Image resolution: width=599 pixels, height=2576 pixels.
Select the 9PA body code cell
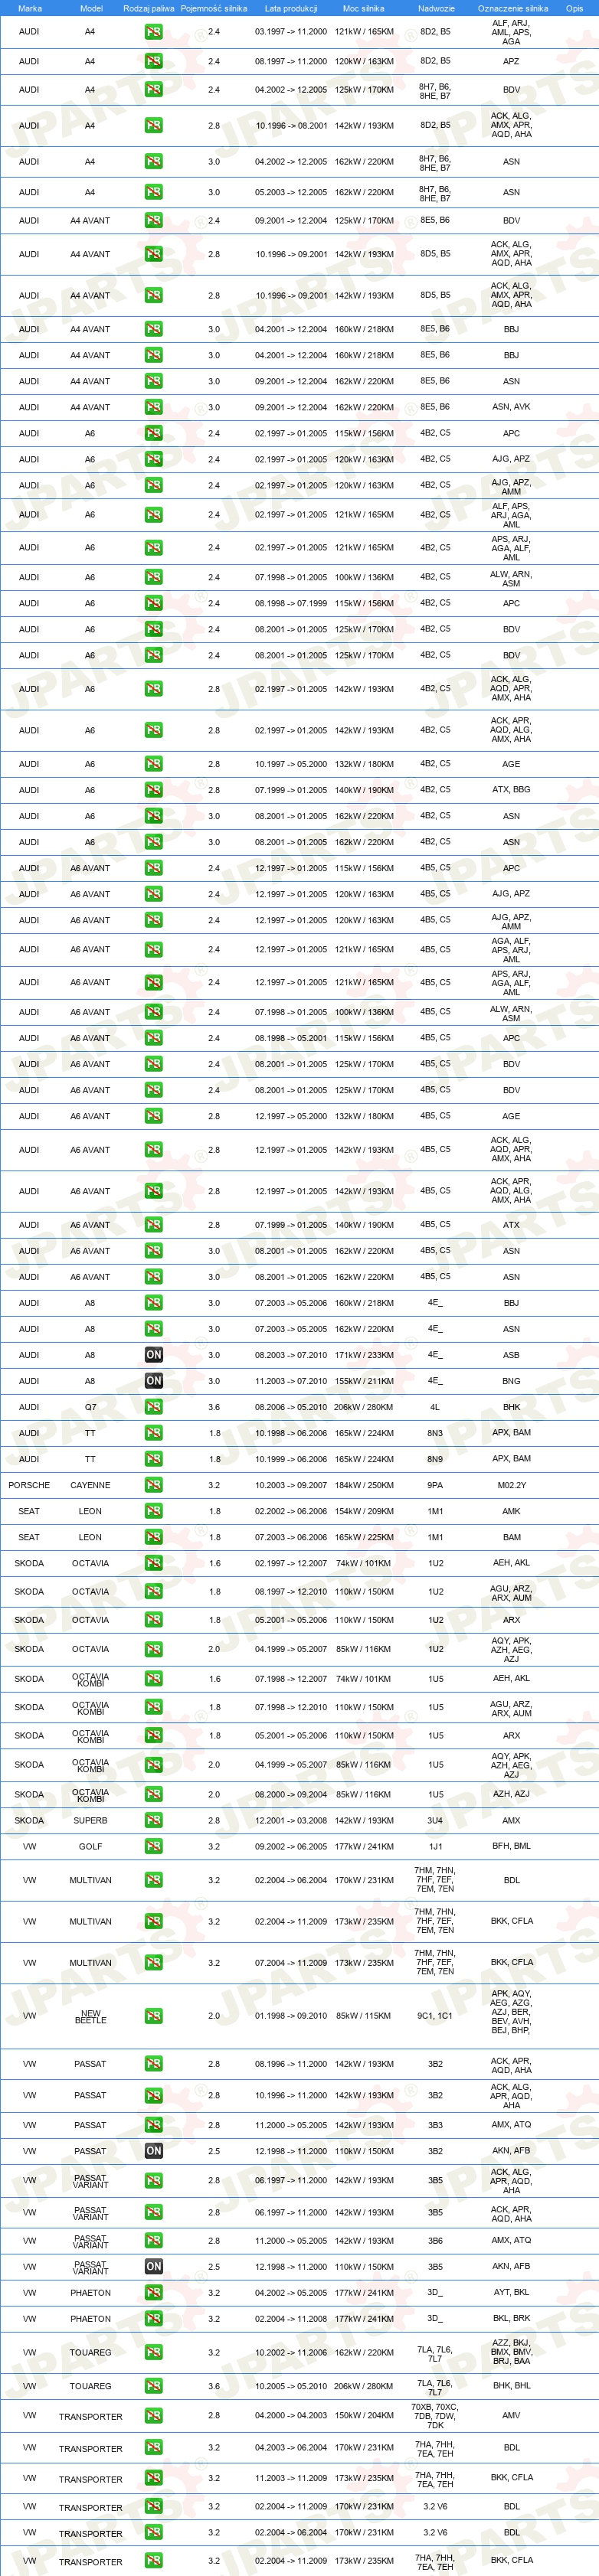click(x=435, y=1485)
